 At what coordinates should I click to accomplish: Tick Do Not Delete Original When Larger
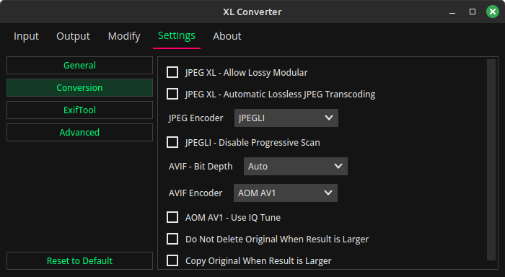(x=172, y=239)
